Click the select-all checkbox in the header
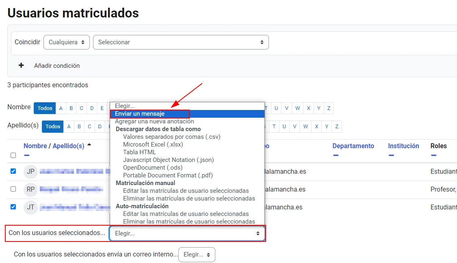This screenshot has height=263, width=457. point(13,155)
